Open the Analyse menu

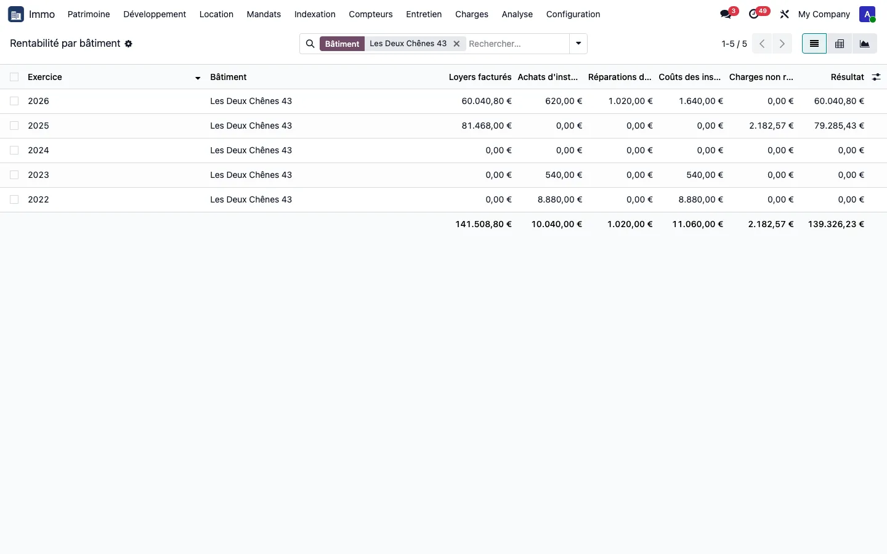pos(517,14)
